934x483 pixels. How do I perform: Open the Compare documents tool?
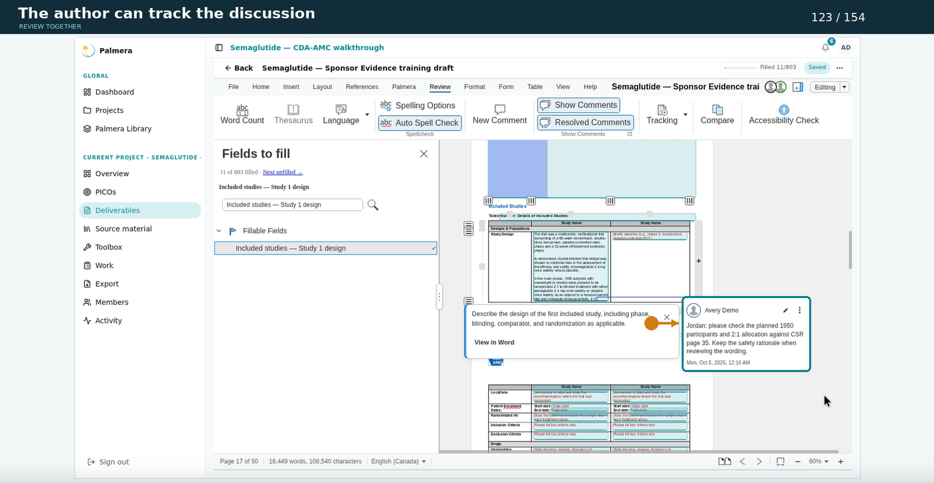pyautogui.click(x=717, y=115)
